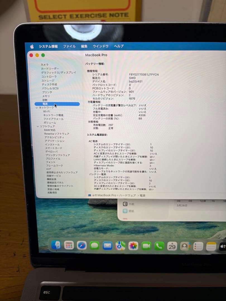226x301 pixels.
Task: Open Contacts from the Dock
Action: 185,246
